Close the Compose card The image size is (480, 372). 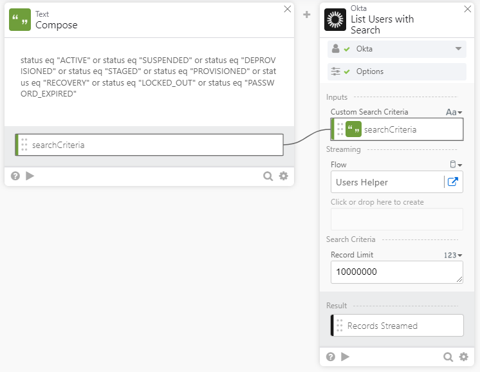point(287,9)
